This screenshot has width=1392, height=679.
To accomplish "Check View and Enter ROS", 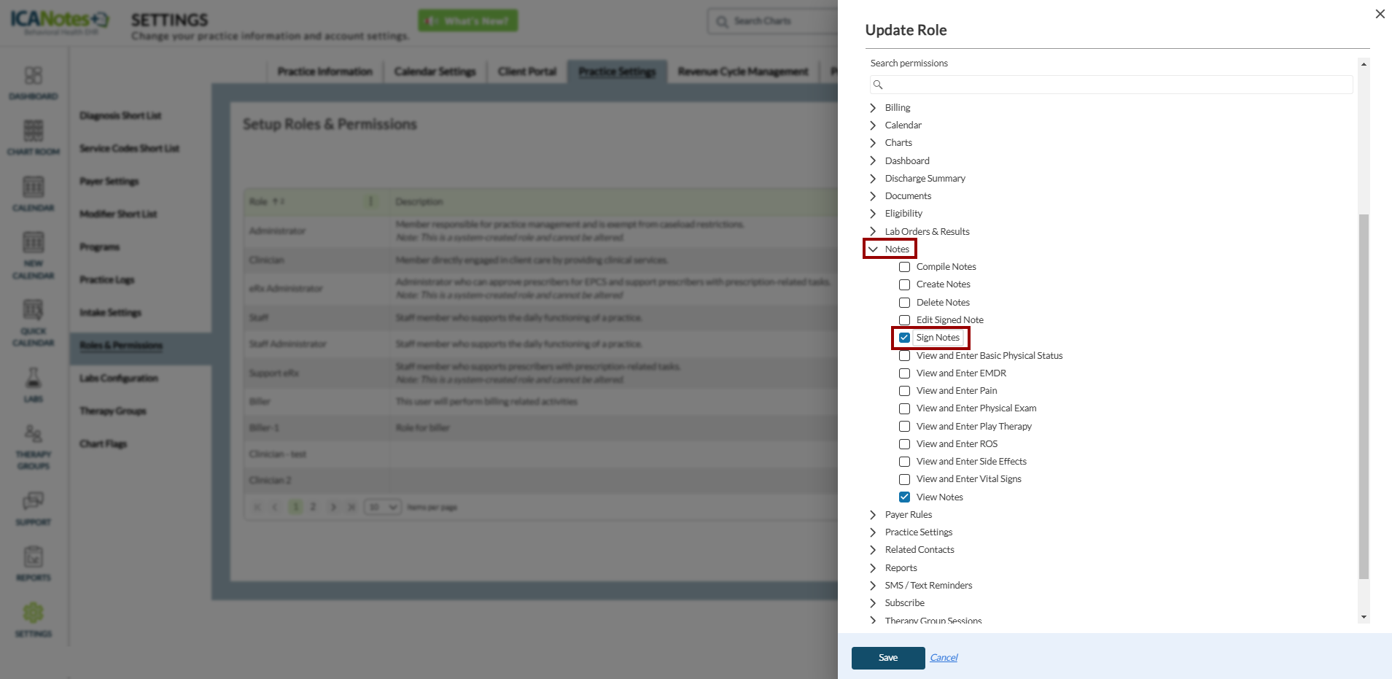I will pos(904,444).
